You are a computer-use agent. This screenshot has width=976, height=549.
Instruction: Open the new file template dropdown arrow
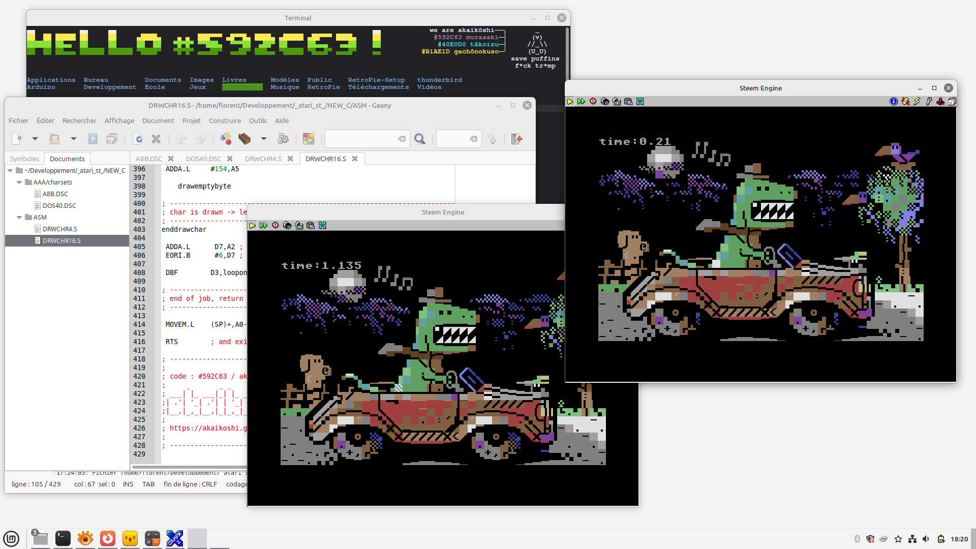35,139
